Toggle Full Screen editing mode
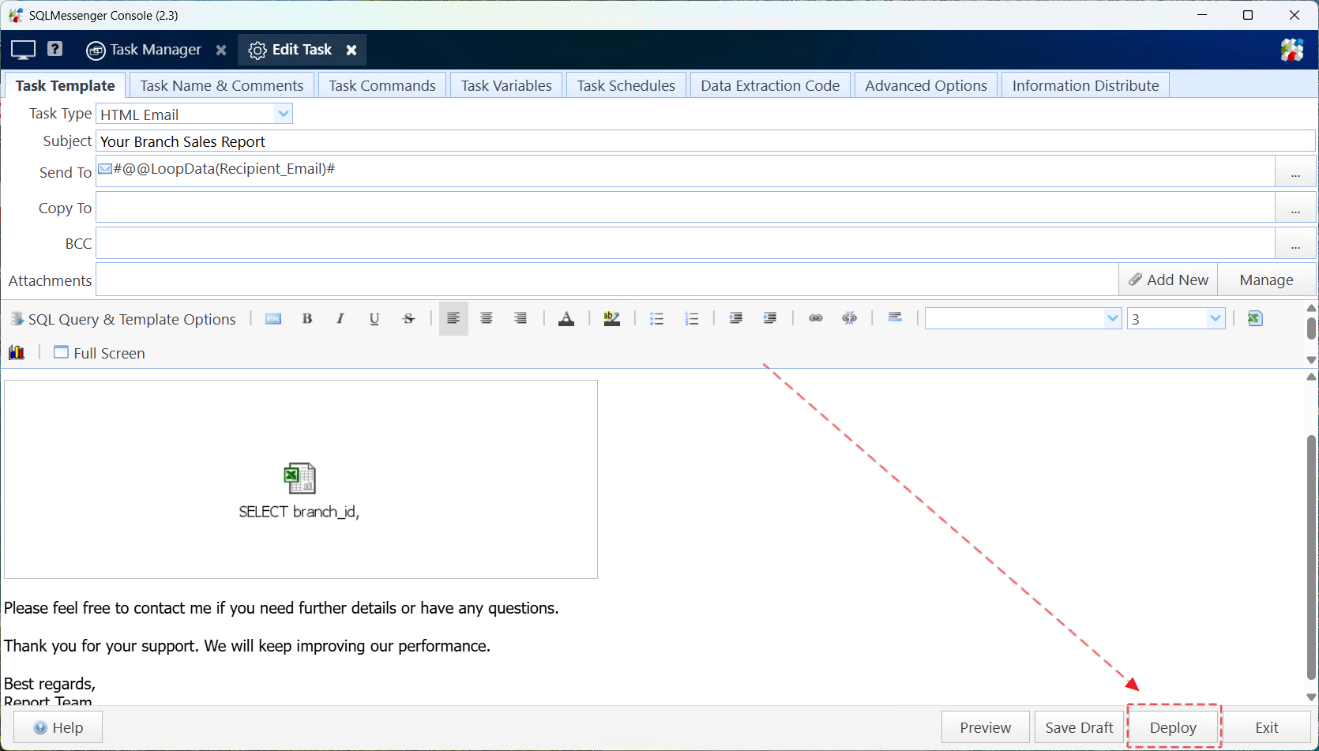 pos(99,353)
